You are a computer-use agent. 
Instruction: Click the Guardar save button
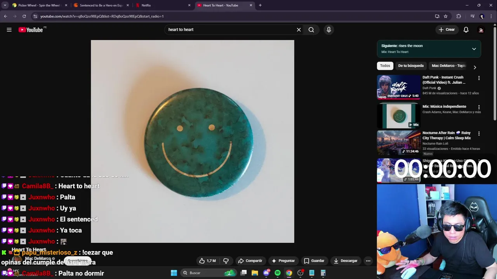click(314, 261)
